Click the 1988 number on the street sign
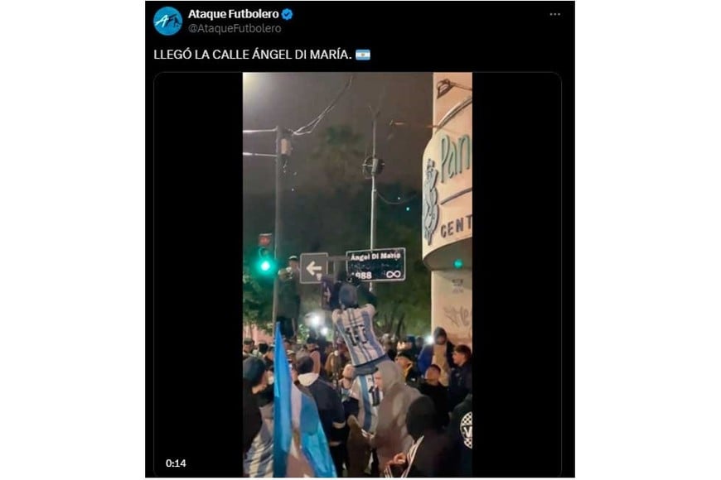721x480 pixels. tap(362, 275)
